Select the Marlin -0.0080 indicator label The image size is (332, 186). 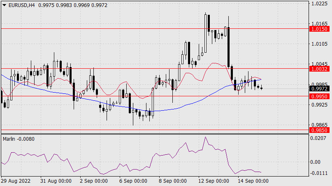(x=19, y=139)
